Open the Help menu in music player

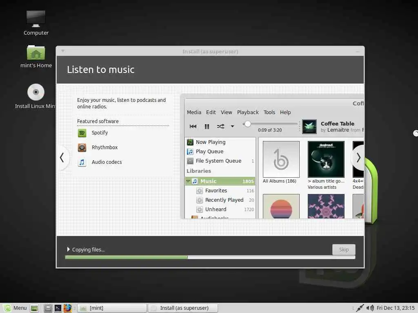tap(285, 112)
